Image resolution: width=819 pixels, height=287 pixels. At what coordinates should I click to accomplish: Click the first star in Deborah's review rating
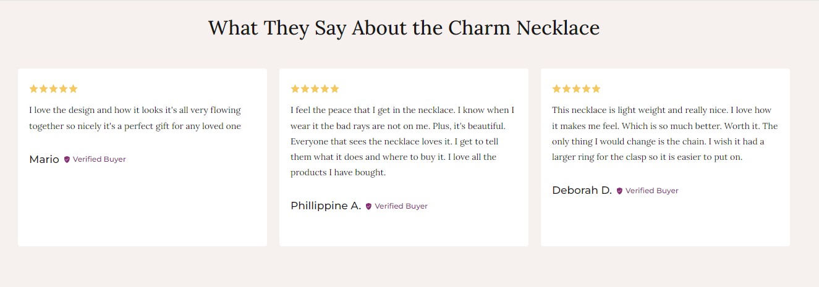(556, 89)
